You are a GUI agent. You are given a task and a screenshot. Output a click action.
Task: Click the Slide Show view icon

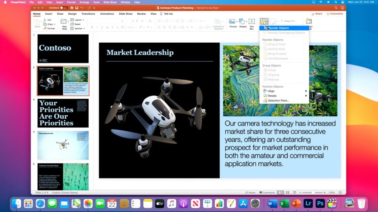click(294, 192)
